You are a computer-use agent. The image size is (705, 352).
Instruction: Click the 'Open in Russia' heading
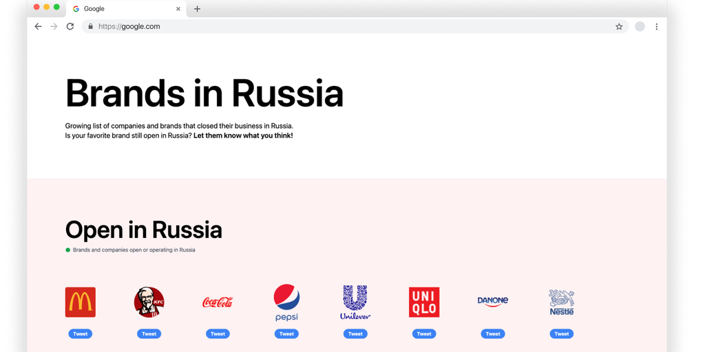pyautogui.click(x=144, y=230)
